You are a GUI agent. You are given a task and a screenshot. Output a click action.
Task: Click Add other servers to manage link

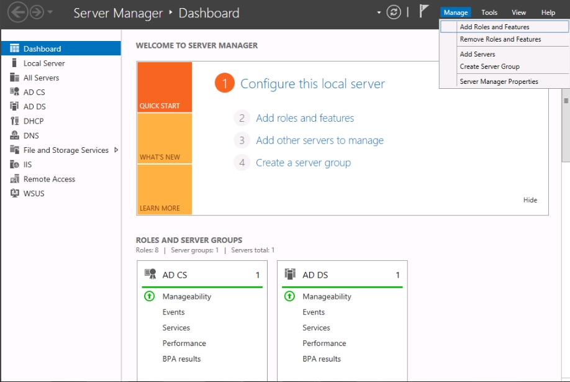click(320, 140)
